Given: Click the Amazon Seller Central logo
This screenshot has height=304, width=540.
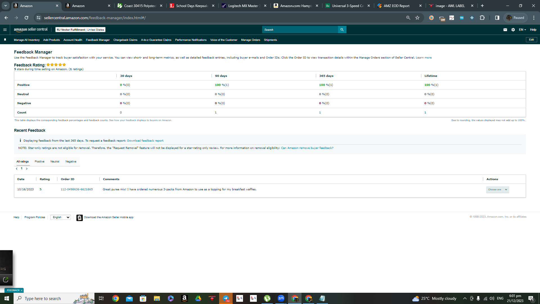Looking at the screenshot, I should 31,30.
